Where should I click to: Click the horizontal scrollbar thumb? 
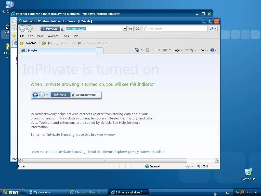pyautogui.click(x=105, y=161)
